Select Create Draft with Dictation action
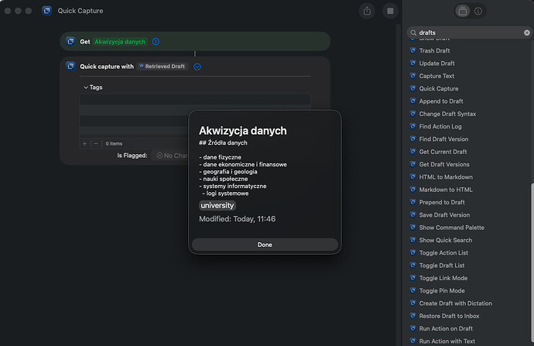534x346 pixels. point(455,303)
